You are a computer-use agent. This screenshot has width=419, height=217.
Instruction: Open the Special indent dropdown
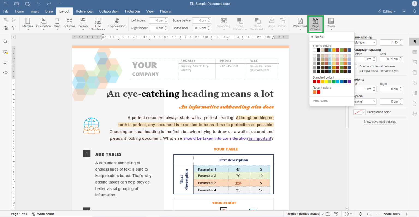365,101
